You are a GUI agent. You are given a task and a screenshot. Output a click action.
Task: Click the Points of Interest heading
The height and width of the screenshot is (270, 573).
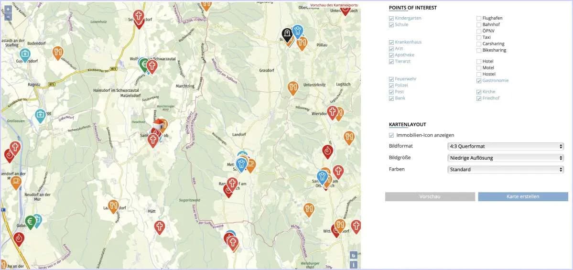coord(412,8)
